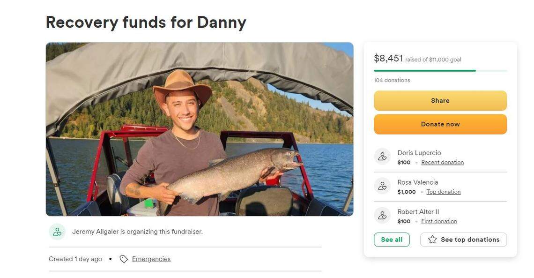Screen dimensions: 534x278
Task: Open See top donations panel
Action: (463, 239)
